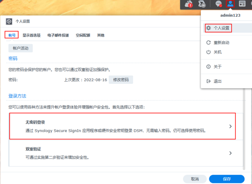Open the cloud sync warning icon
This screenshot has width=252, height=184.
click(x=189, y=4)
